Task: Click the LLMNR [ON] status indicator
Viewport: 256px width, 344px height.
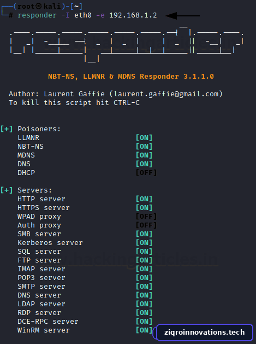Action: 144,138
